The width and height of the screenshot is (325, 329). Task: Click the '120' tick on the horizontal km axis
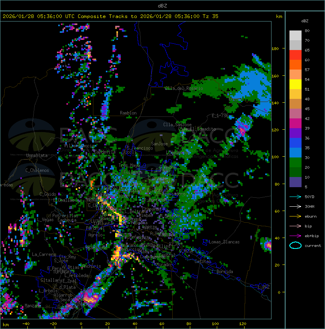243,324
